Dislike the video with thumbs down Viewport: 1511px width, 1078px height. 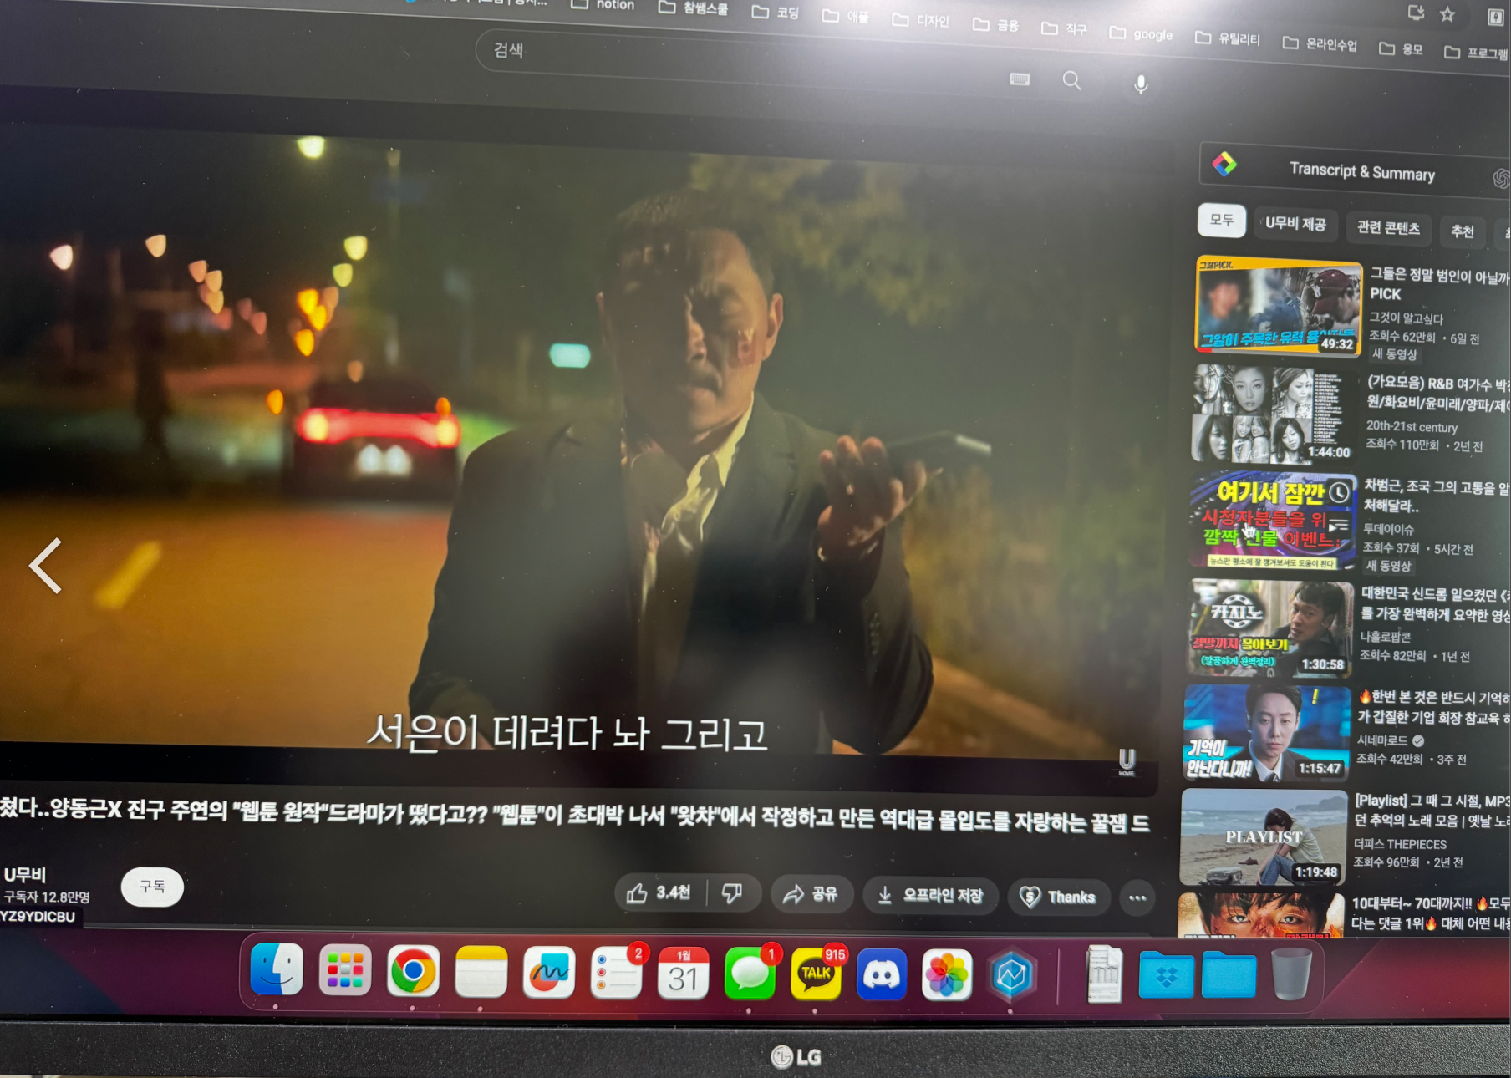click(x=732, y=894)
